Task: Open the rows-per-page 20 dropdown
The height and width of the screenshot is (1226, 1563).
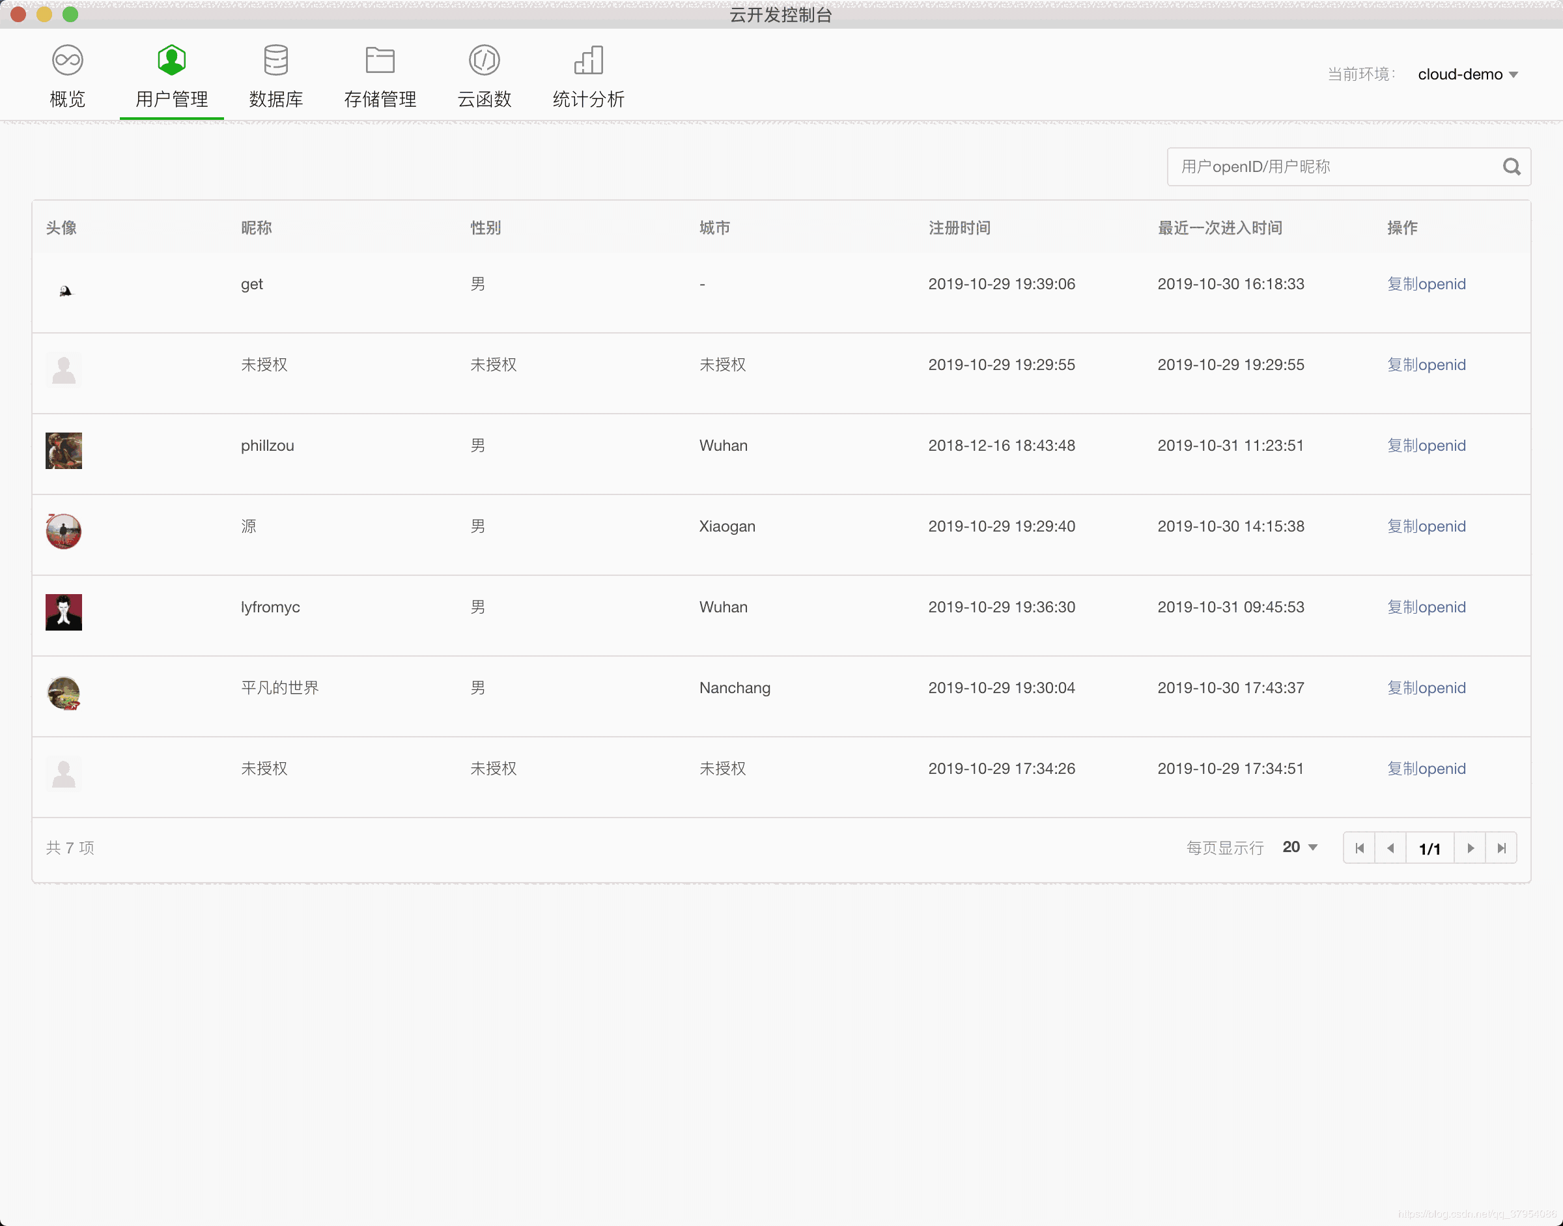Action: (1300, 847)
